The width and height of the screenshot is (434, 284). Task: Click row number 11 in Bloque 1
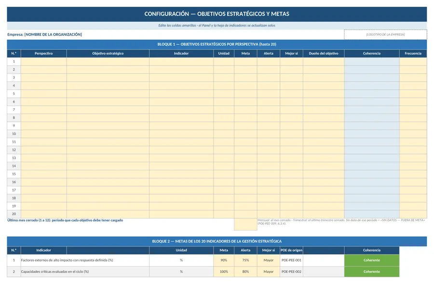click(14, 142)
